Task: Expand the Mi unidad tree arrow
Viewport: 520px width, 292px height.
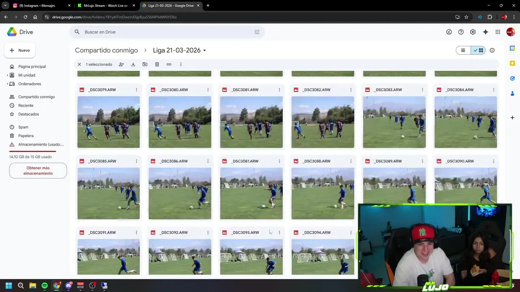Action: pos(7,75)
